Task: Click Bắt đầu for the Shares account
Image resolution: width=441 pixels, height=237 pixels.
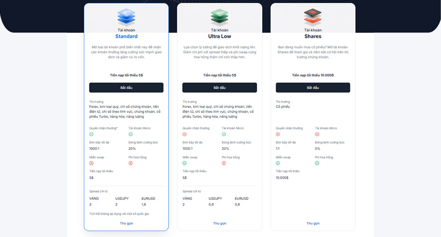Action: (313, 88)
